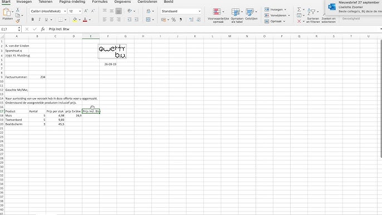Screen dimensions: 382x215
Task: Open the Standaard number format dropdown
Action: point(181,11)
